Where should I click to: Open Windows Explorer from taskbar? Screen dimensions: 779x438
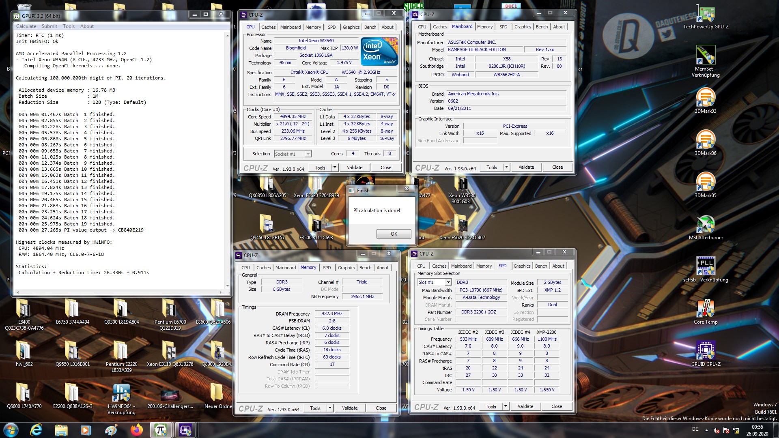click(x=61, y=430)
